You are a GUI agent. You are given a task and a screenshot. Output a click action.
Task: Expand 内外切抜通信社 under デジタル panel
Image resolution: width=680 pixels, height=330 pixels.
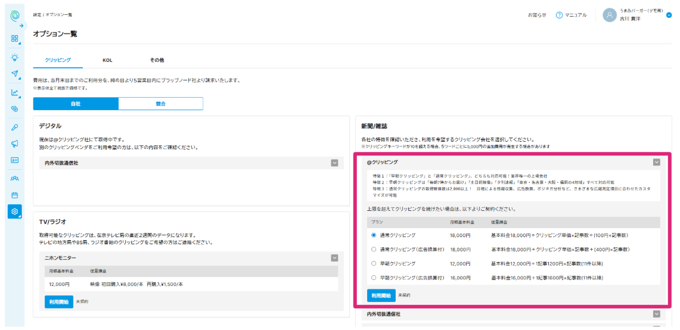click(x=334, y=163)
